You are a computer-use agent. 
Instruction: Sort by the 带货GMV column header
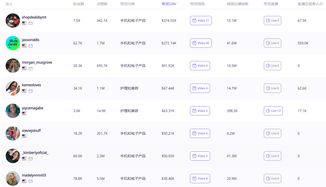pos(169,4)
